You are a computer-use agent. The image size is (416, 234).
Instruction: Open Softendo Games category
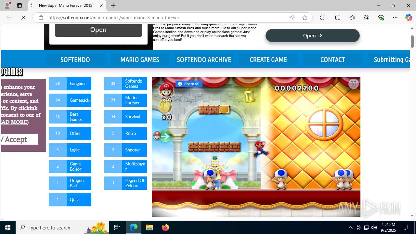(125, 84)
